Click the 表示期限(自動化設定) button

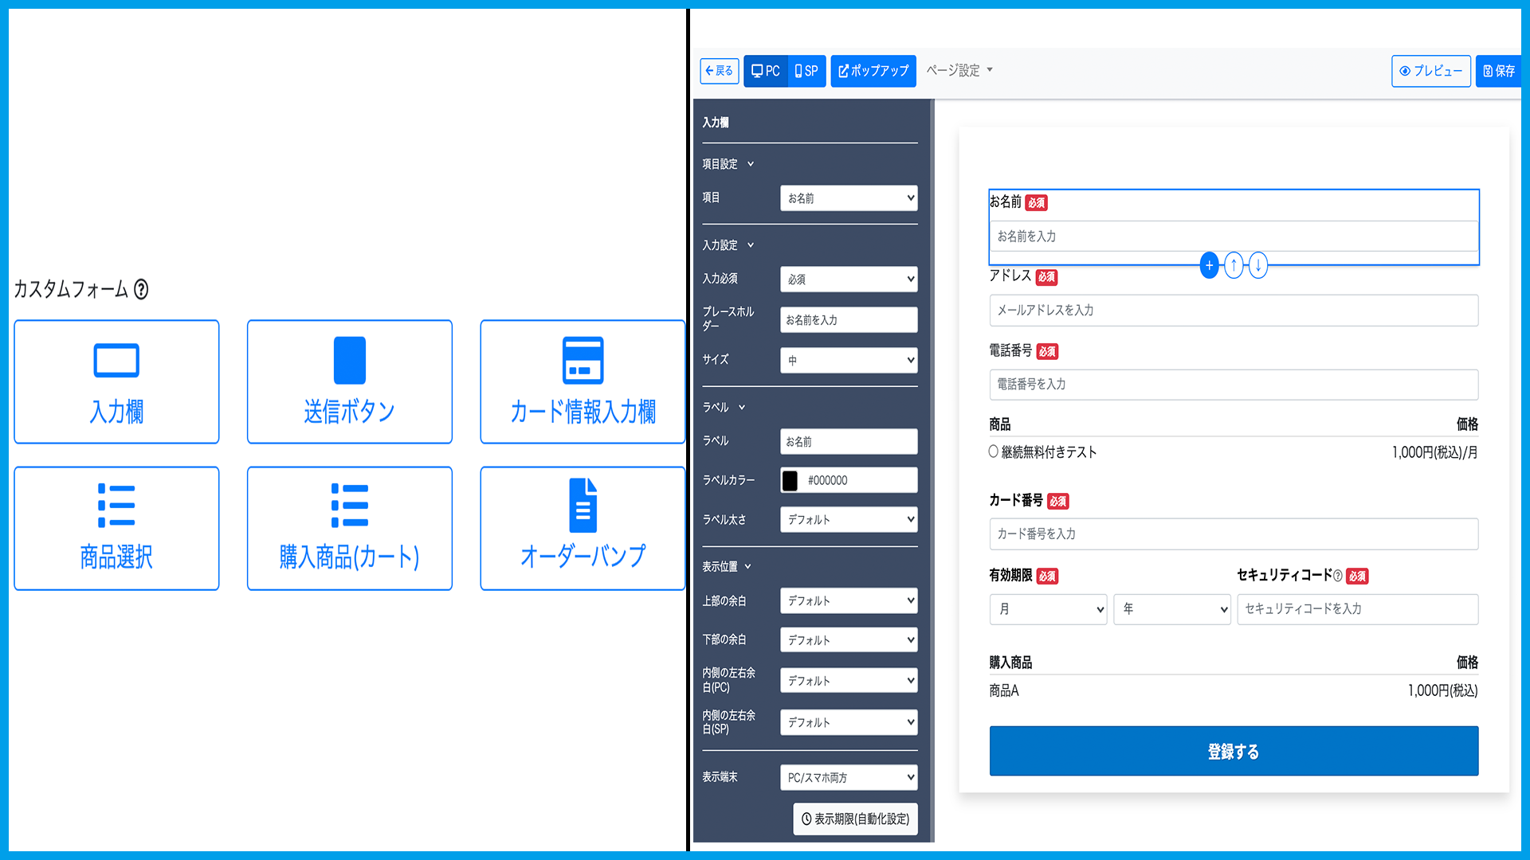pos(855,819)
